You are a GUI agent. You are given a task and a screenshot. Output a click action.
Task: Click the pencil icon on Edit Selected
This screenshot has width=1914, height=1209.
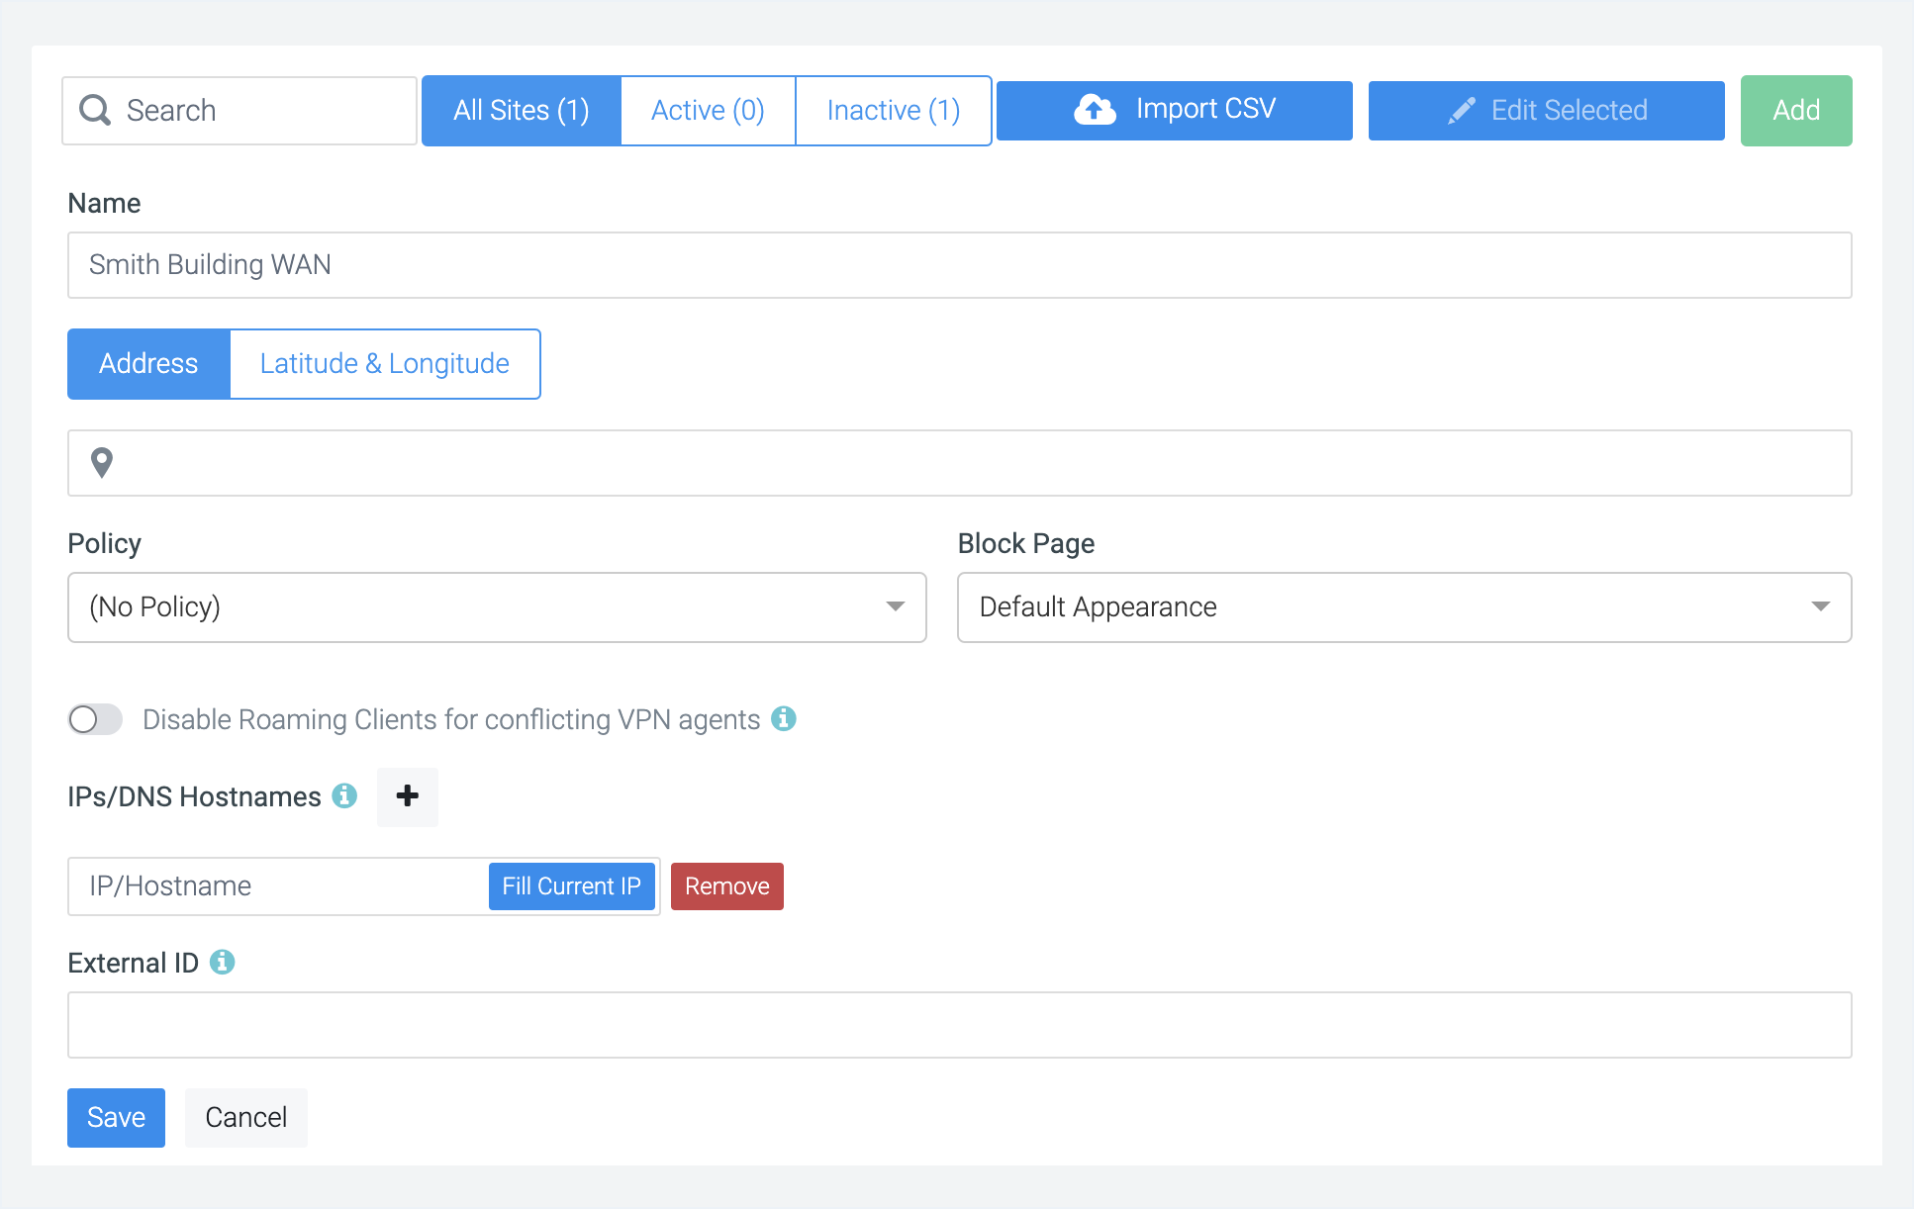pyautogui.click(x=1461, y=111)
